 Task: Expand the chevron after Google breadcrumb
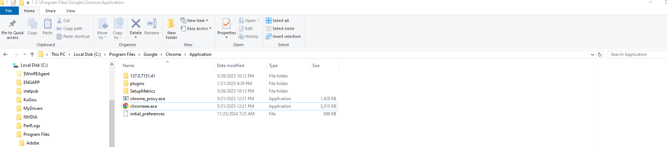(x=162, y=54)
